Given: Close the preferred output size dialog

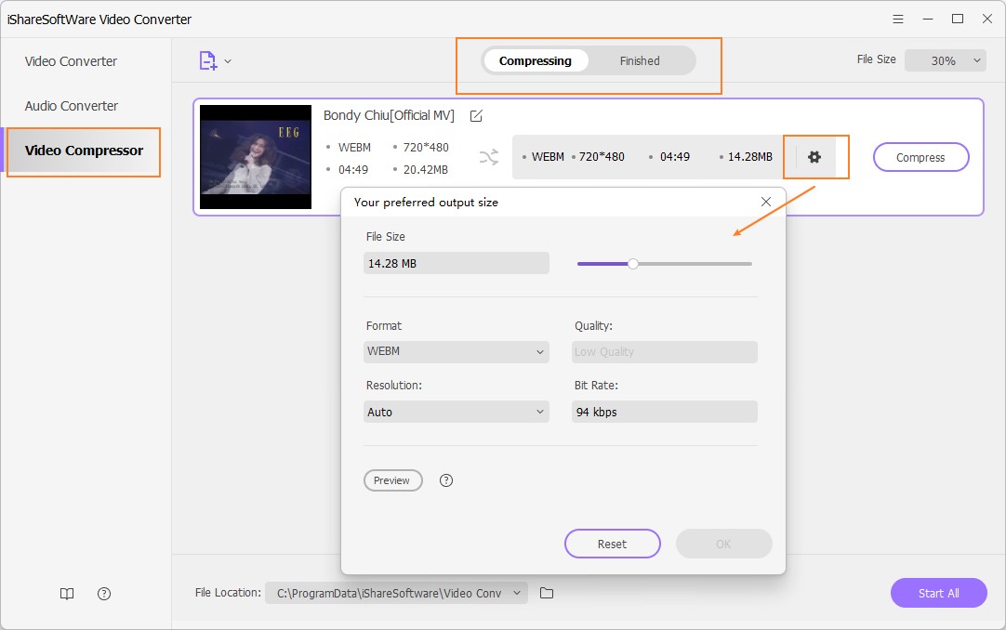Looking at the screenshot, I should click(765, 202).
